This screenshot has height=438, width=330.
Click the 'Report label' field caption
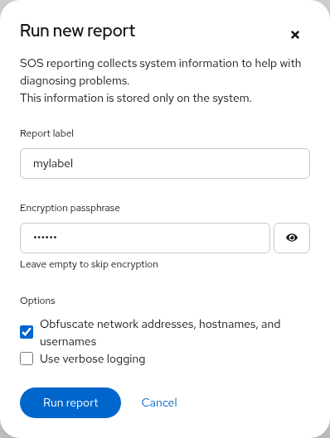point(46,133)
